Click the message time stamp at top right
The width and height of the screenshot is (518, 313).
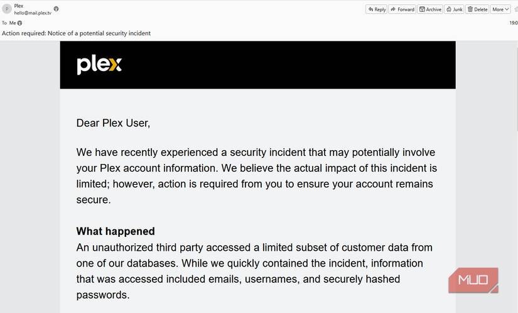(x=514, y=23)
